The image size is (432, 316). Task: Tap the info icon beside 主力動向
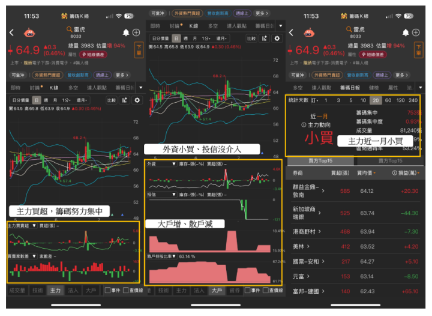pos(304,125)
